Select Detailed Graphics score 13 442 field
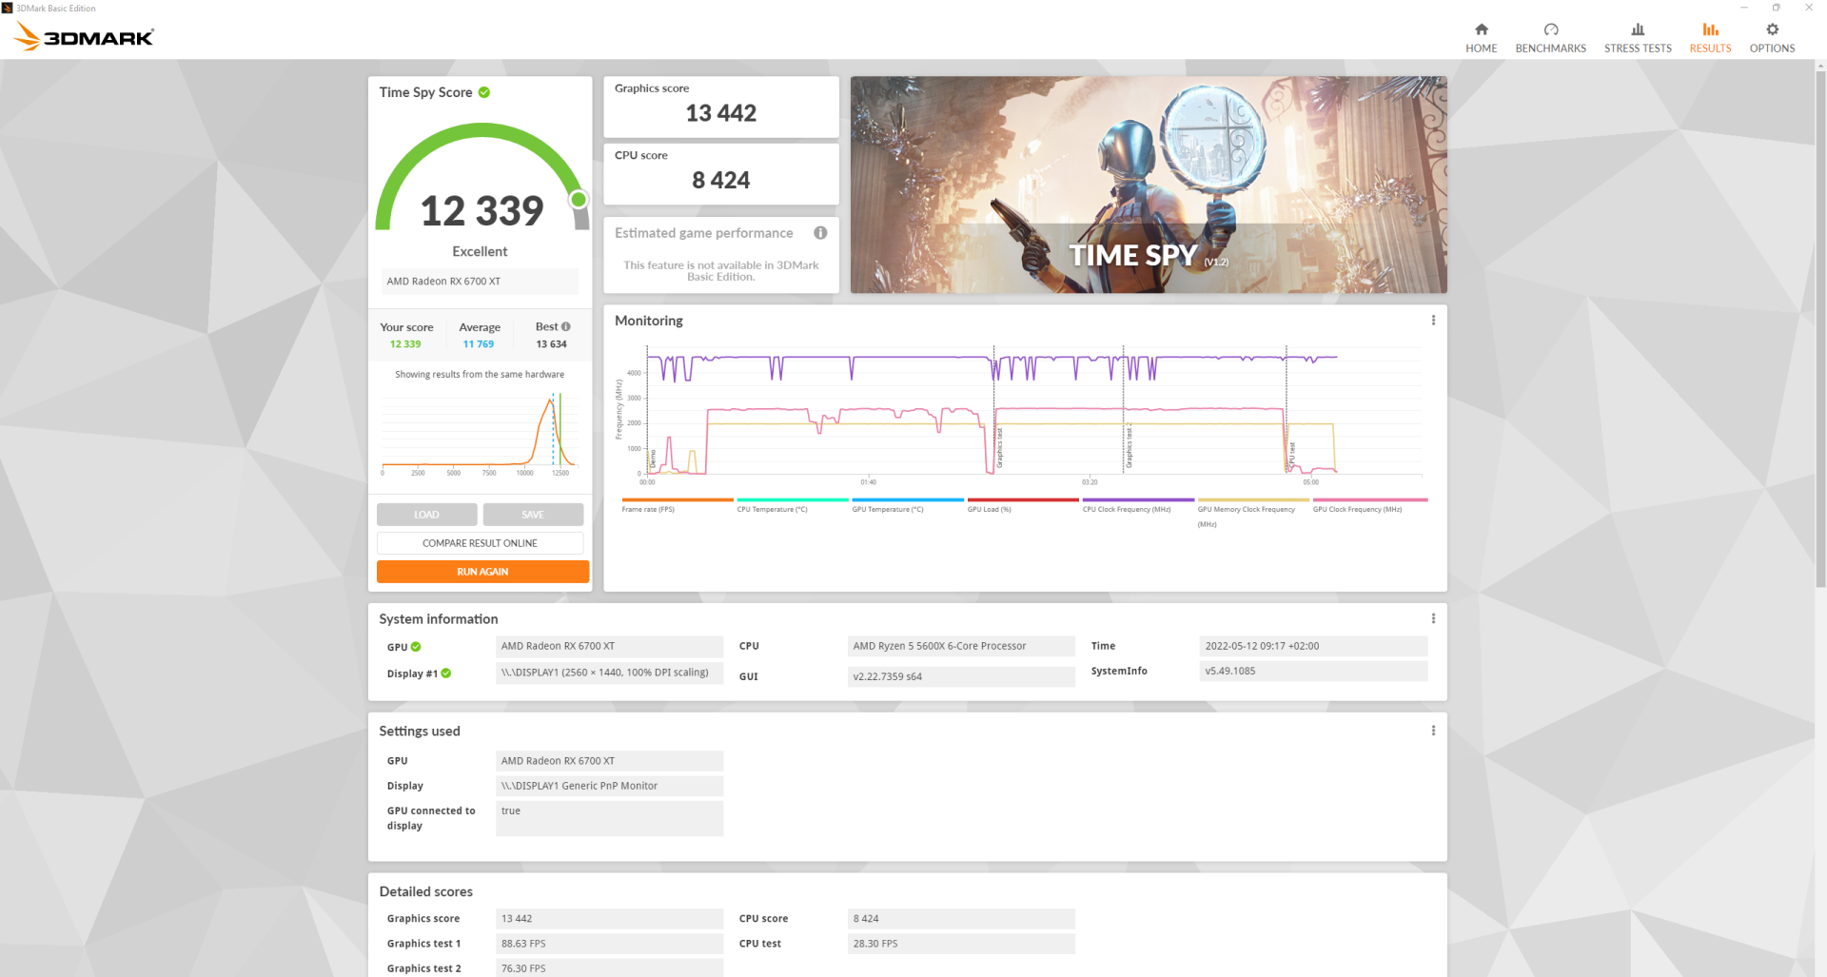Image resolution: width=1827 pixels, height=977 pixels. tap(609, 919)
